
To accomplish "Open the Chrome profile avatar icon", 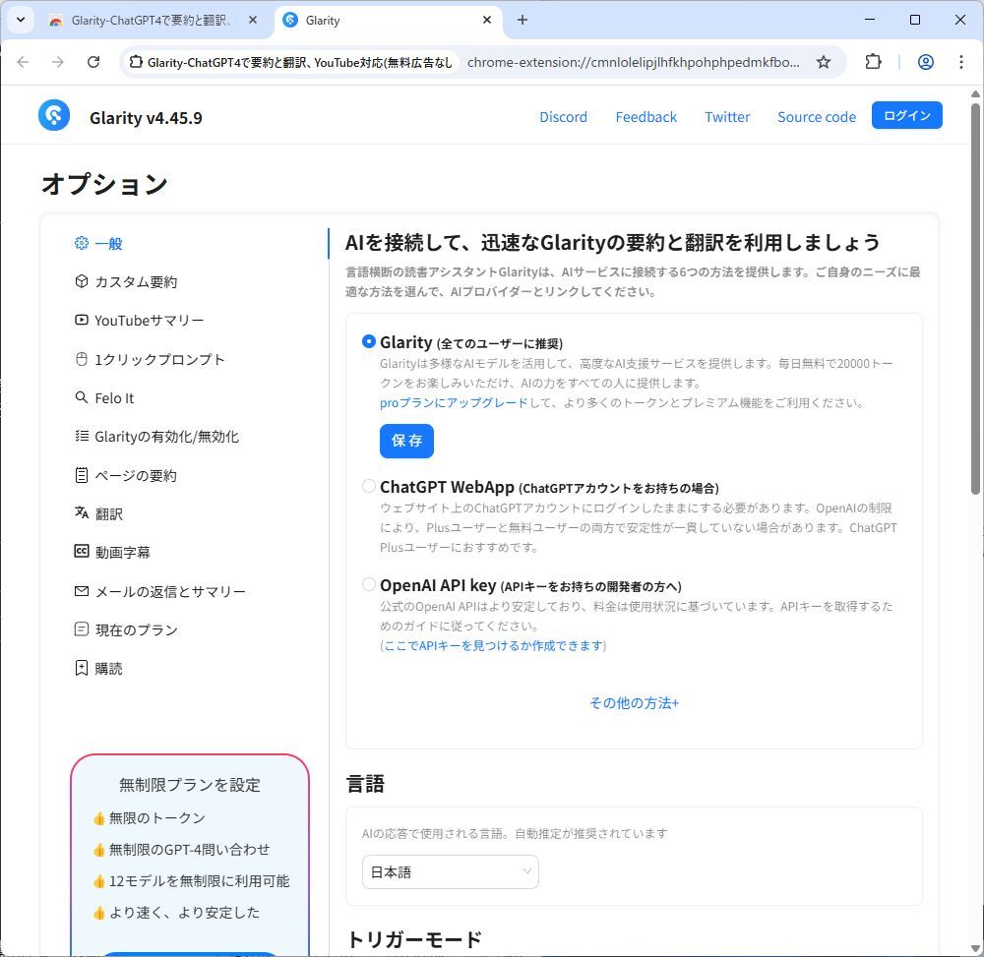I will click(x=926, y=62).
